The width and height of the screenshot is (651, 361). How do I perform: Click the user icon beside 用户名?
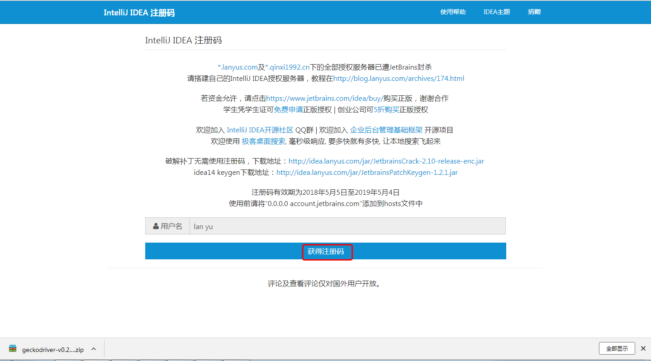[x=156, y=226]
